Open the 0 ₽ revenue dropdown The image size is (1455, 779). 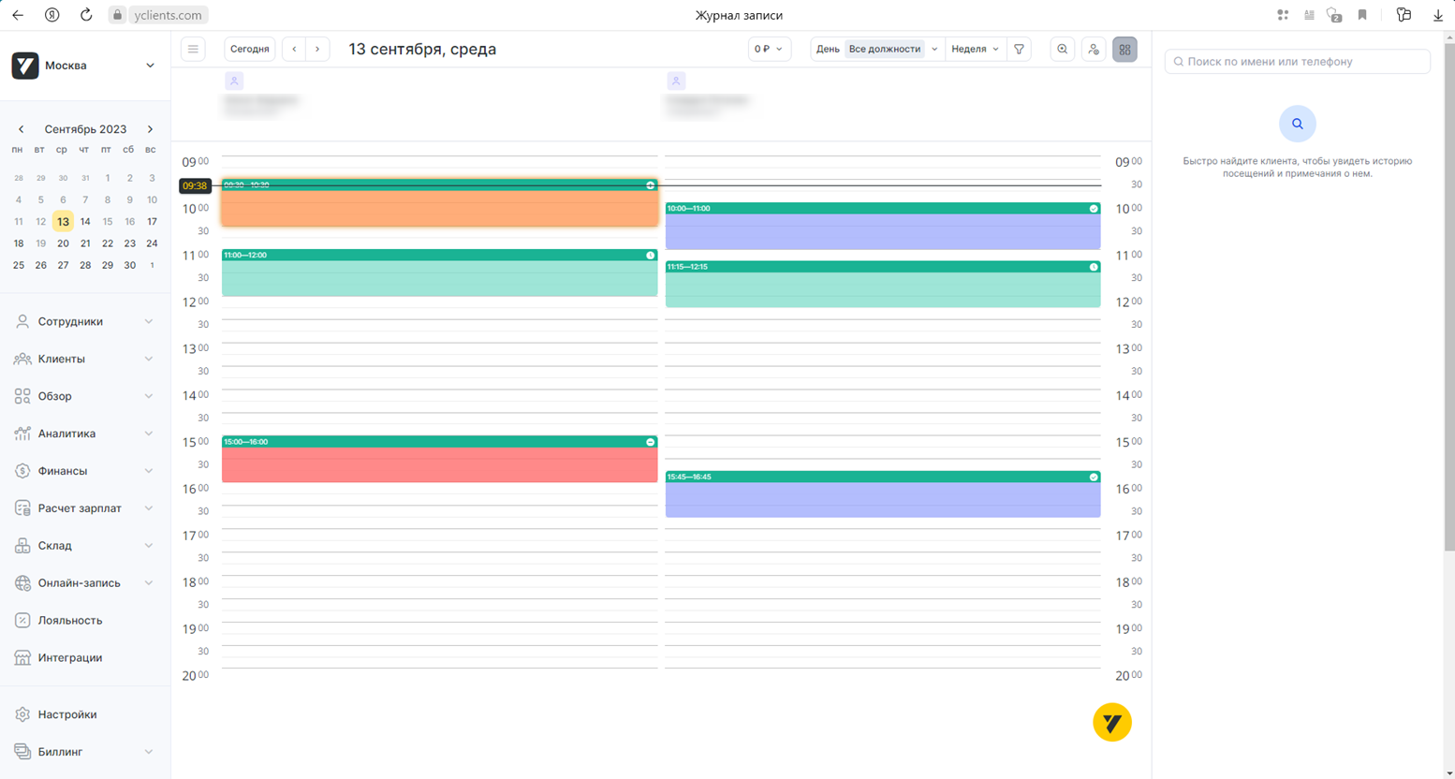coord(769,50)
